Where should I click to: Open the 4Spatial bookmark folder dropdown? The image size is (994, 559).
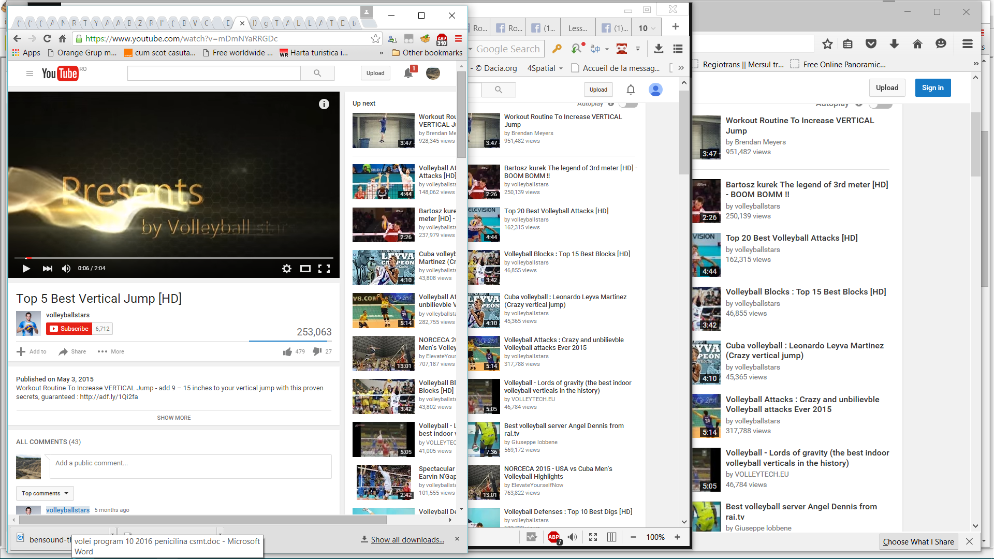545,68
